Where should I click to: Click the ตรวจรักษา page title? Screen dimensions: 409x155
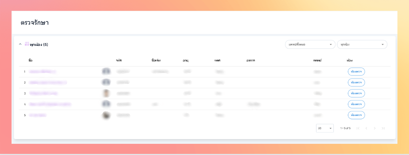click(x=35, y=23)
